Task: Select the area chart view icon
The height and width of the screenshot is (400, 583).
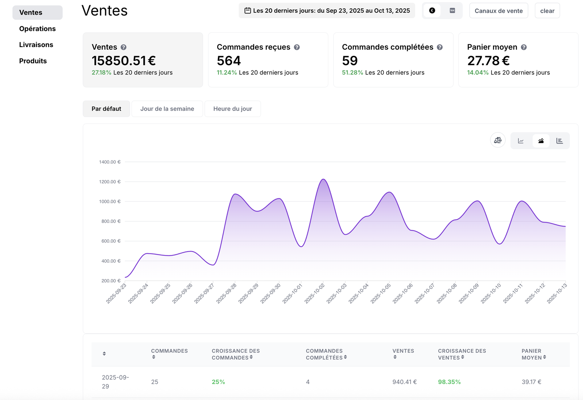Action: (x=541, y=141)
